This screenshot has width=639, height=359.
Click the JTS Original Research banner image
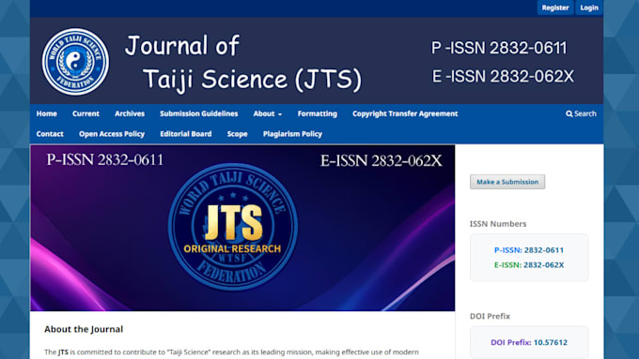coord(242,228)
